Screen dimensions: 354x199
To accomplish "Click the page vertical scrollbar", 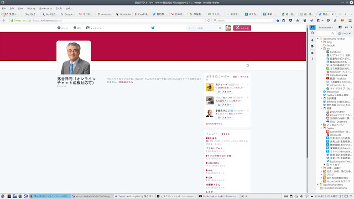I will 308,92.
